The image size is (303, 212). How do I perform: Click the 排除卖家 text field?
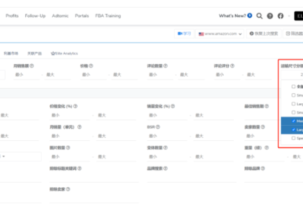(94, 199)
